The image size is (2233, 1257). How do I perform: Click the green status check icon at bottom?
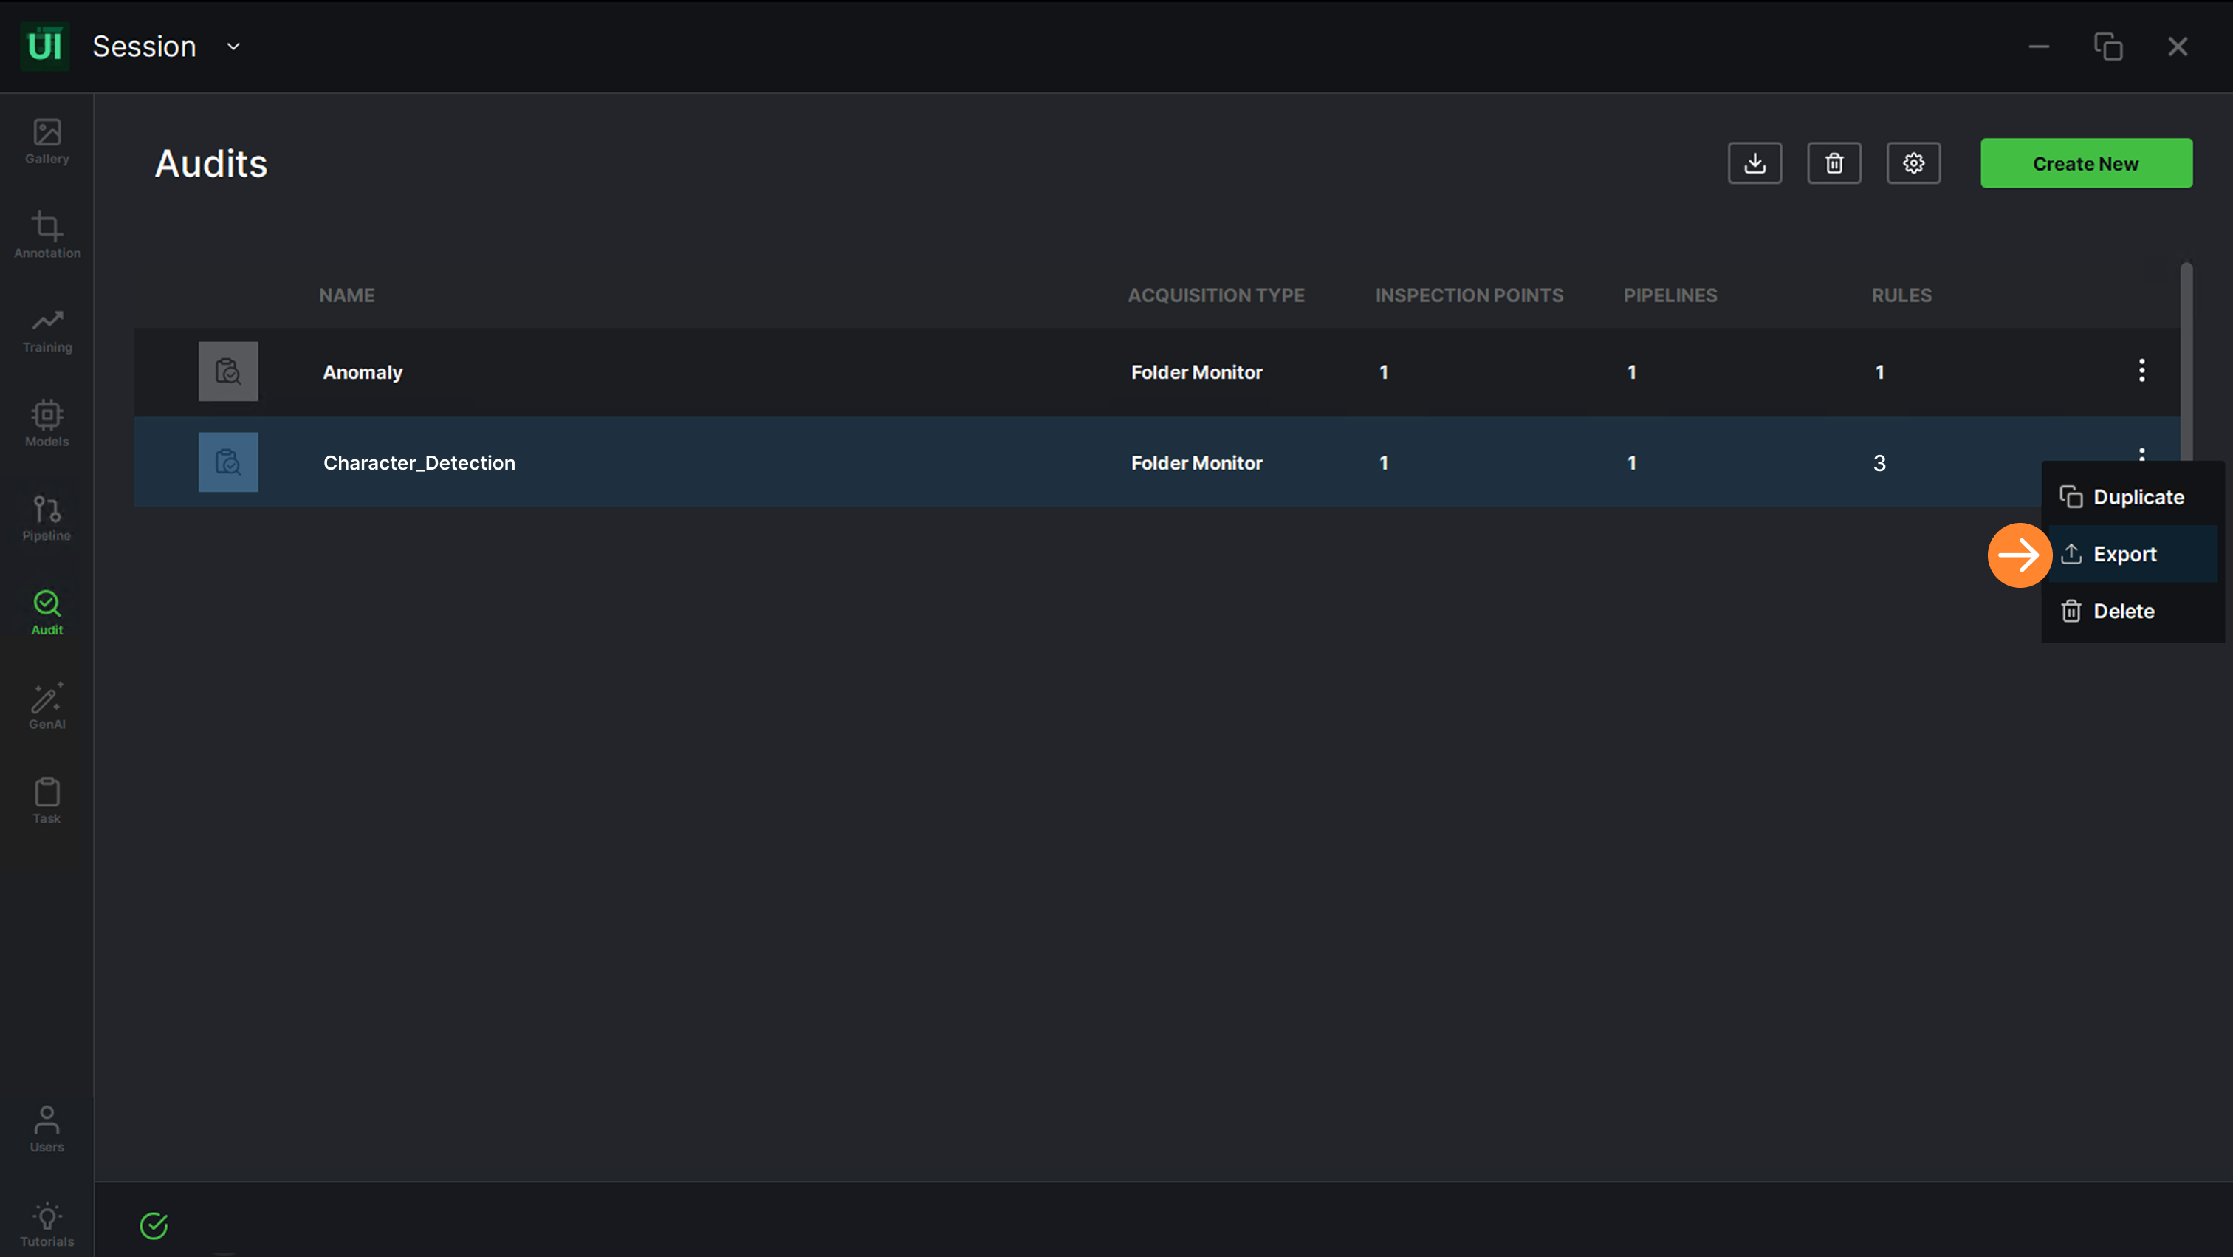[x=154, y=1226]
